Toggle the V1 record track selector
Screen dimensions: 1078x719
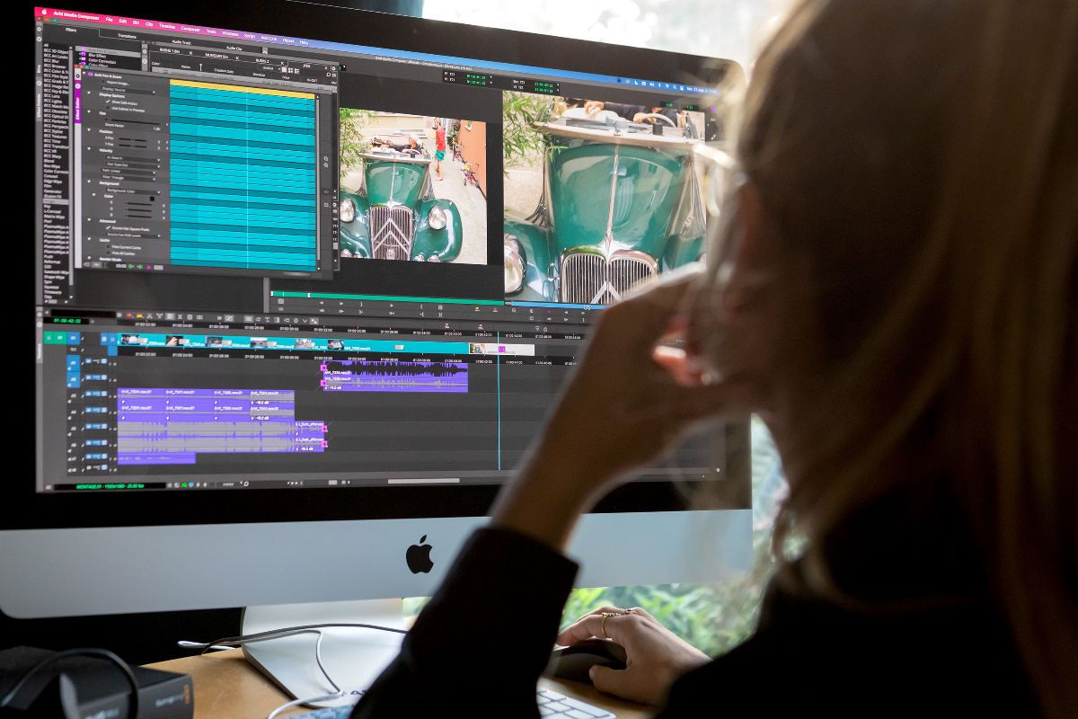(74, 338)
